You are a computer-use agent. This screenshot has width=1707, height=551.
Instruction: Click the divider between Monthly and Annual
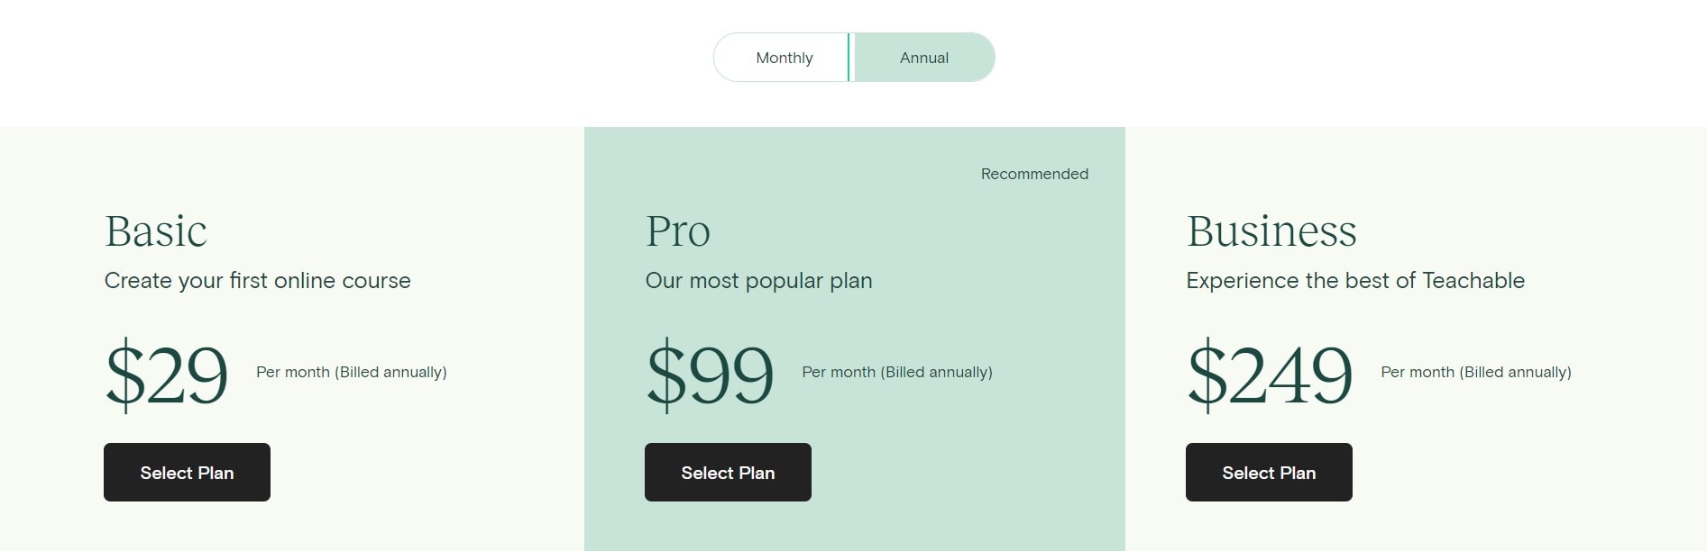click(849, 58)
